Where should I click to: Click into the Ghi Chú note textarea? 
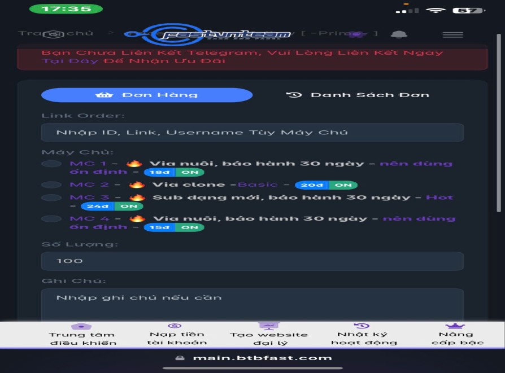pyautogui.click(x=252, y=305)
